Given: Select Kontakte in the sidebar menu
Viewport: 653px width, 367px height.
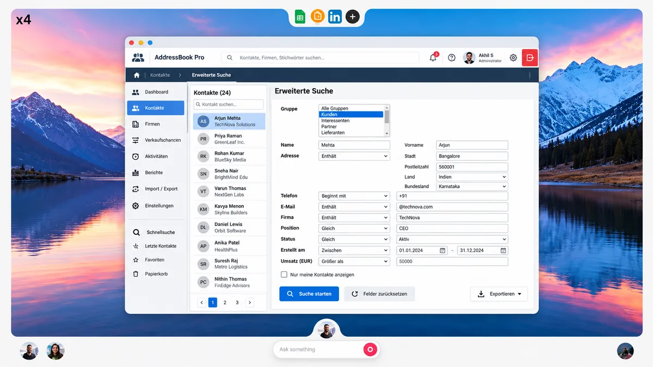Looking at the screenshot, I should (156, 108).
